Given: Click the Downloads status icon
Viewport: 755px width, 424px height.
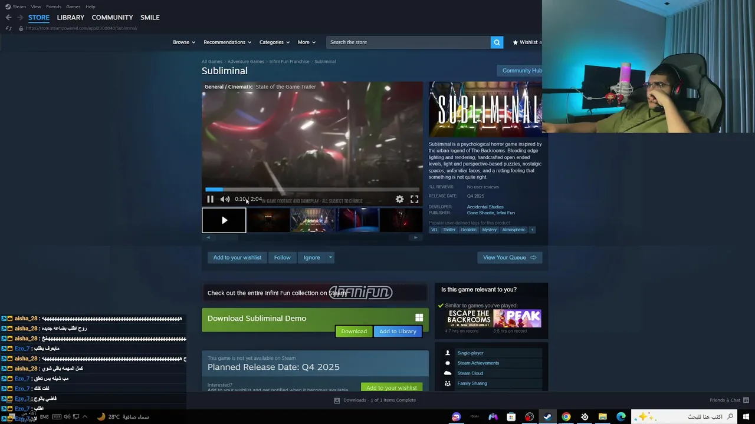Looking at the screenshot, I should click(x=337, y=400).
